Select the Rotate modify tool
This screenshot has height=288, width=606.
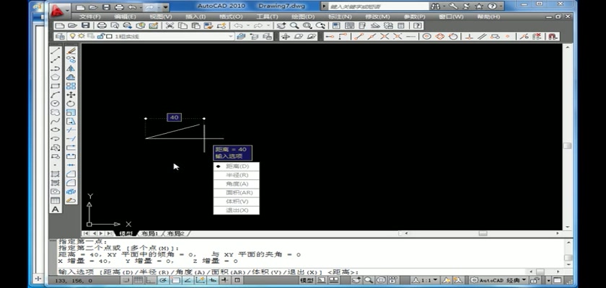pos(71,104)
